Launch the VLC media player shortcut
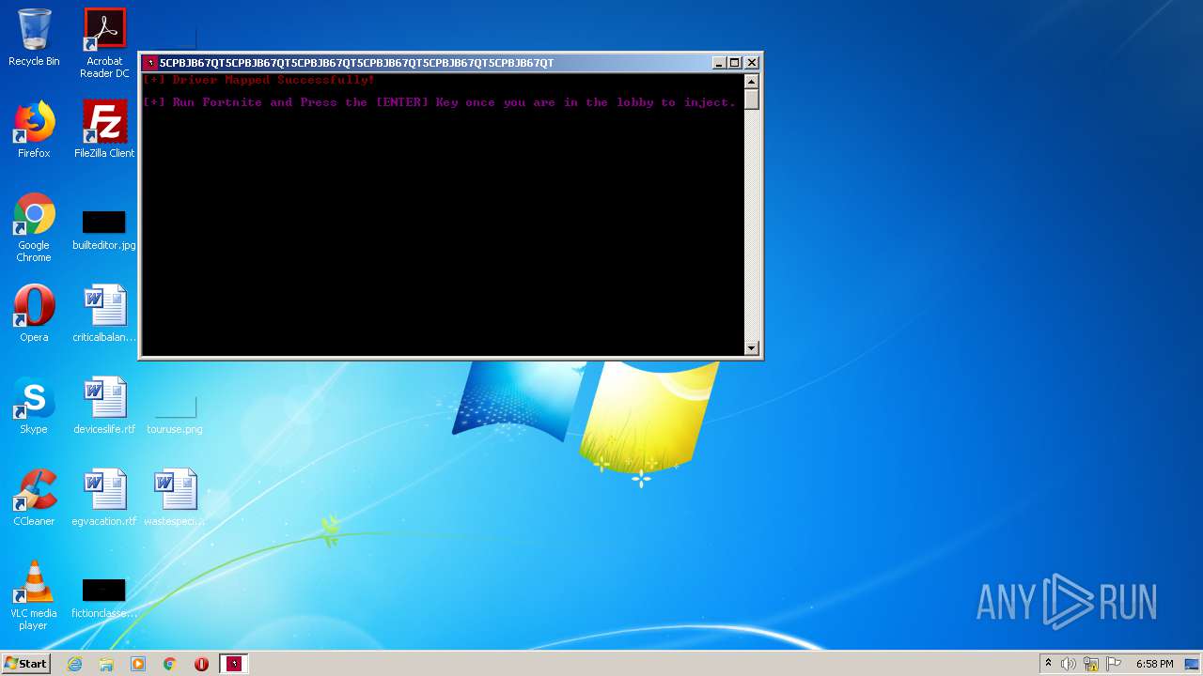This screenshot has height=676, width=1203. pyautogui.click(x=34, y=595)
